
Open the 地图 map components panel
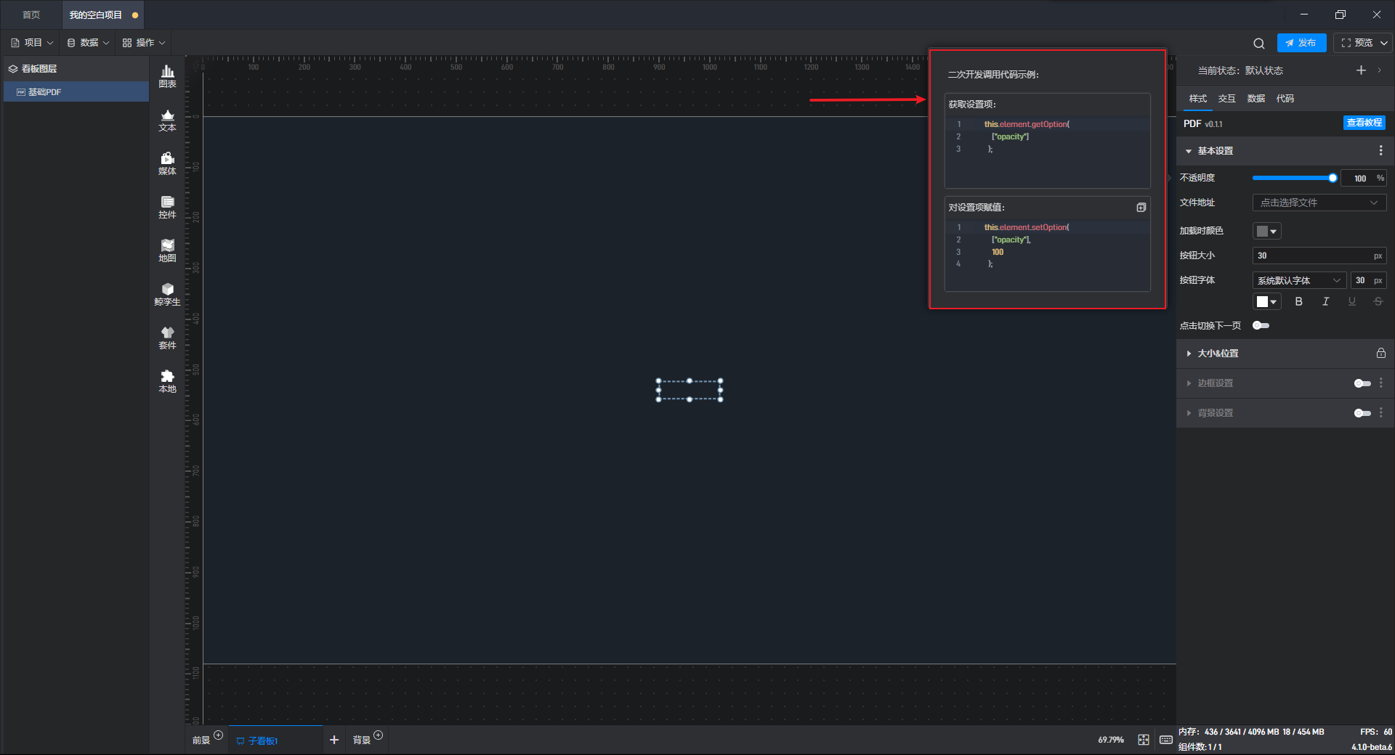pyautogui.click(x=167, y=250)
